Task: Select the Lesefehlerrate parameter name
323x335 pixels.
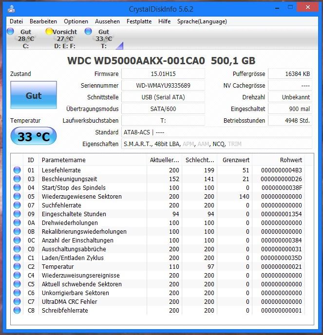Action: 61,170
